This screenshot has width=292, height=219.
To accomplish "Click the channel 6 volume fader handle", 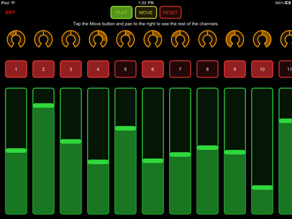I will tap(153, 161).
